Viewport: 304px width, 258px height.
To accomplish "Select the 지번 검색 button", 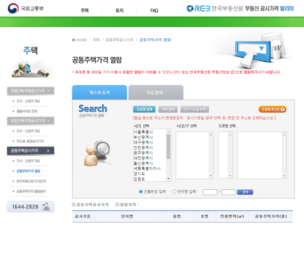I will point(168,109).
